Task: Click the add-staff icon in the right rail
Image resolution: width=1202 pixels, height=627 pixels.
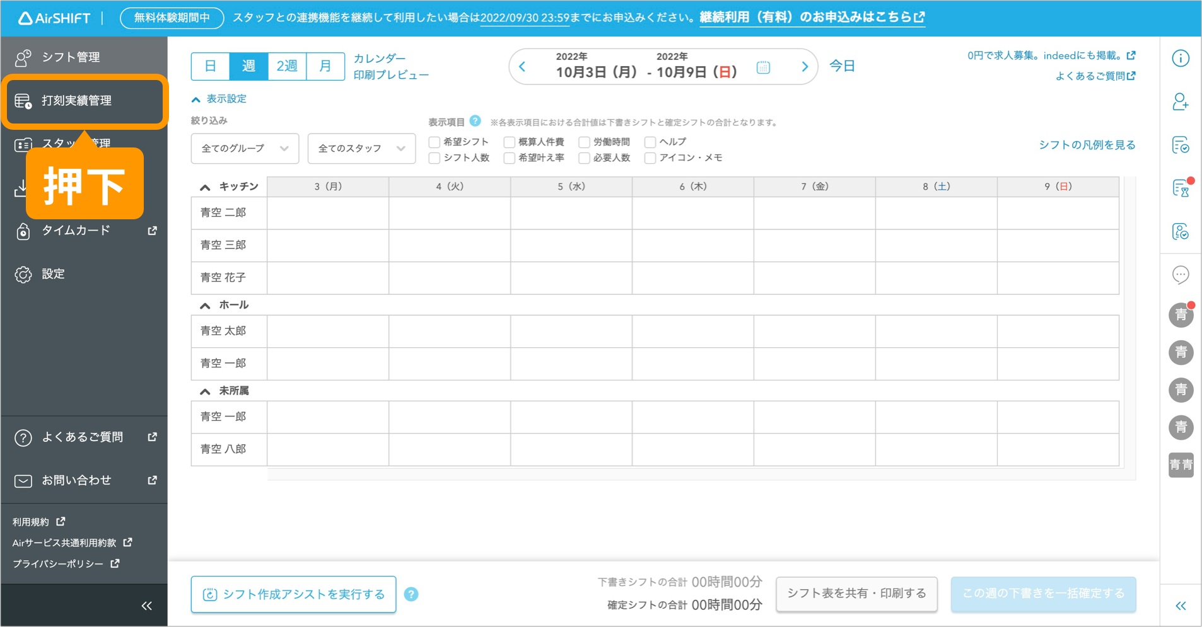Action: 1181,101
